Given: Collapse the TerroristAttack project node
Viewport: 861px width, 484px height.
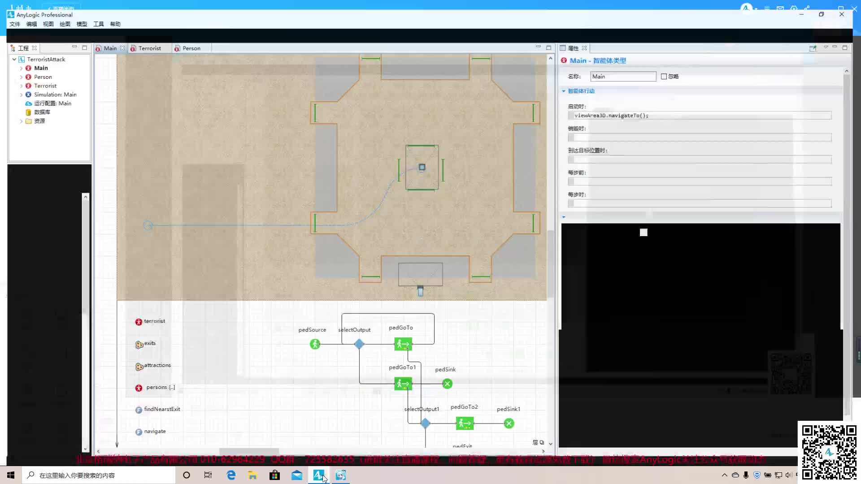Looking at the screenshot, I should tap(14, 59).
